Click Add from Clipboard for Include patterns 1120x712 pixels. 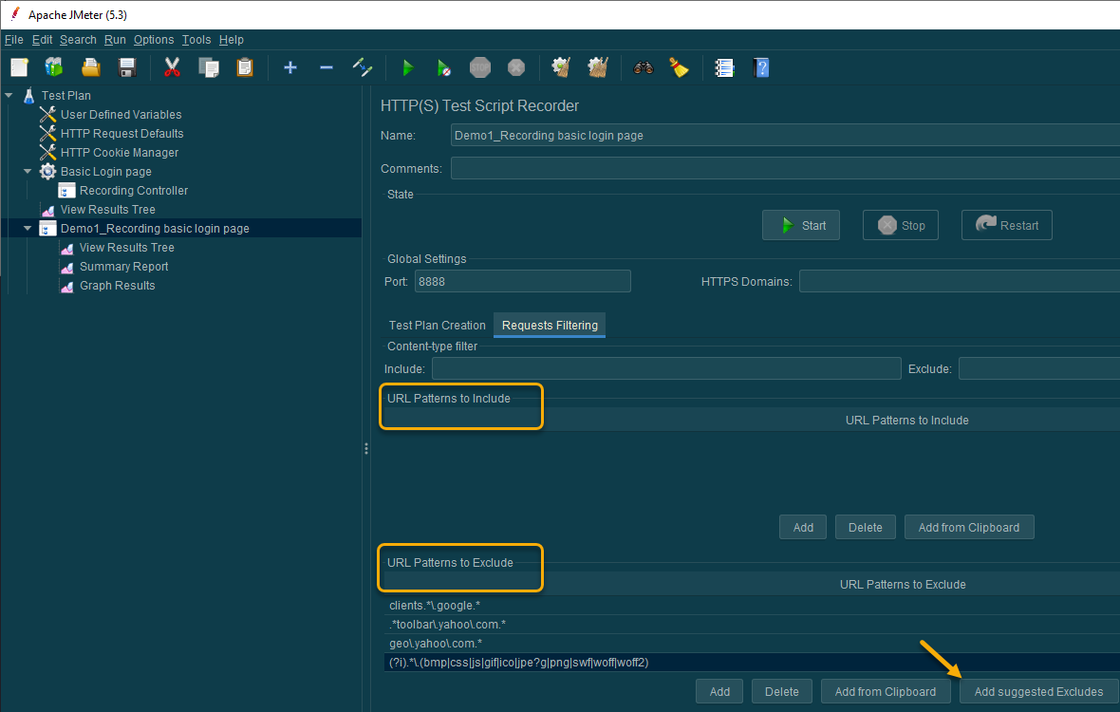(968, 528)
